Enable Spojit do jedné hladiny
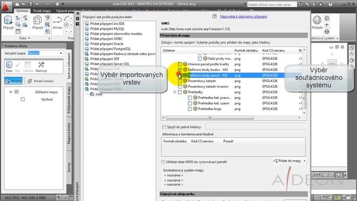 pos(164,127)
